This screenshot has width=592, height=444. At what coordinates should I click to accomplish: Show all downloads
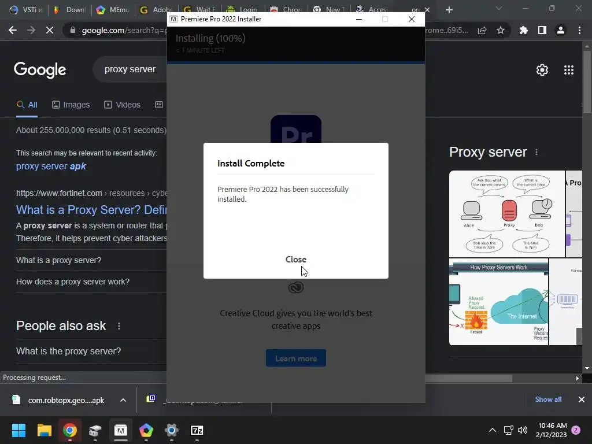tap(548, 399)
